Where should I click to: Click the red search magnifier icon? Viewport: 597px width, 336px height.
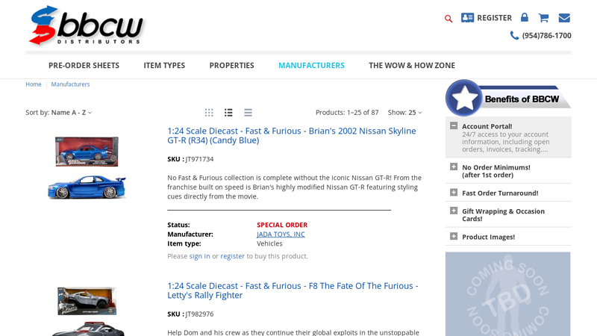coord(448,19)
